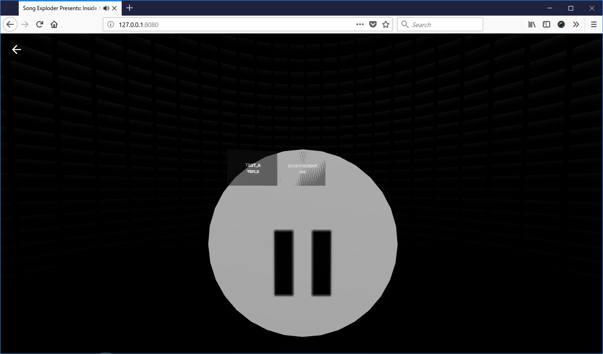Viewport: 603px width, 354px height.
Task: Show site information for 127.0.0.1
Action: pyautogui.click(x=111, y=25)
